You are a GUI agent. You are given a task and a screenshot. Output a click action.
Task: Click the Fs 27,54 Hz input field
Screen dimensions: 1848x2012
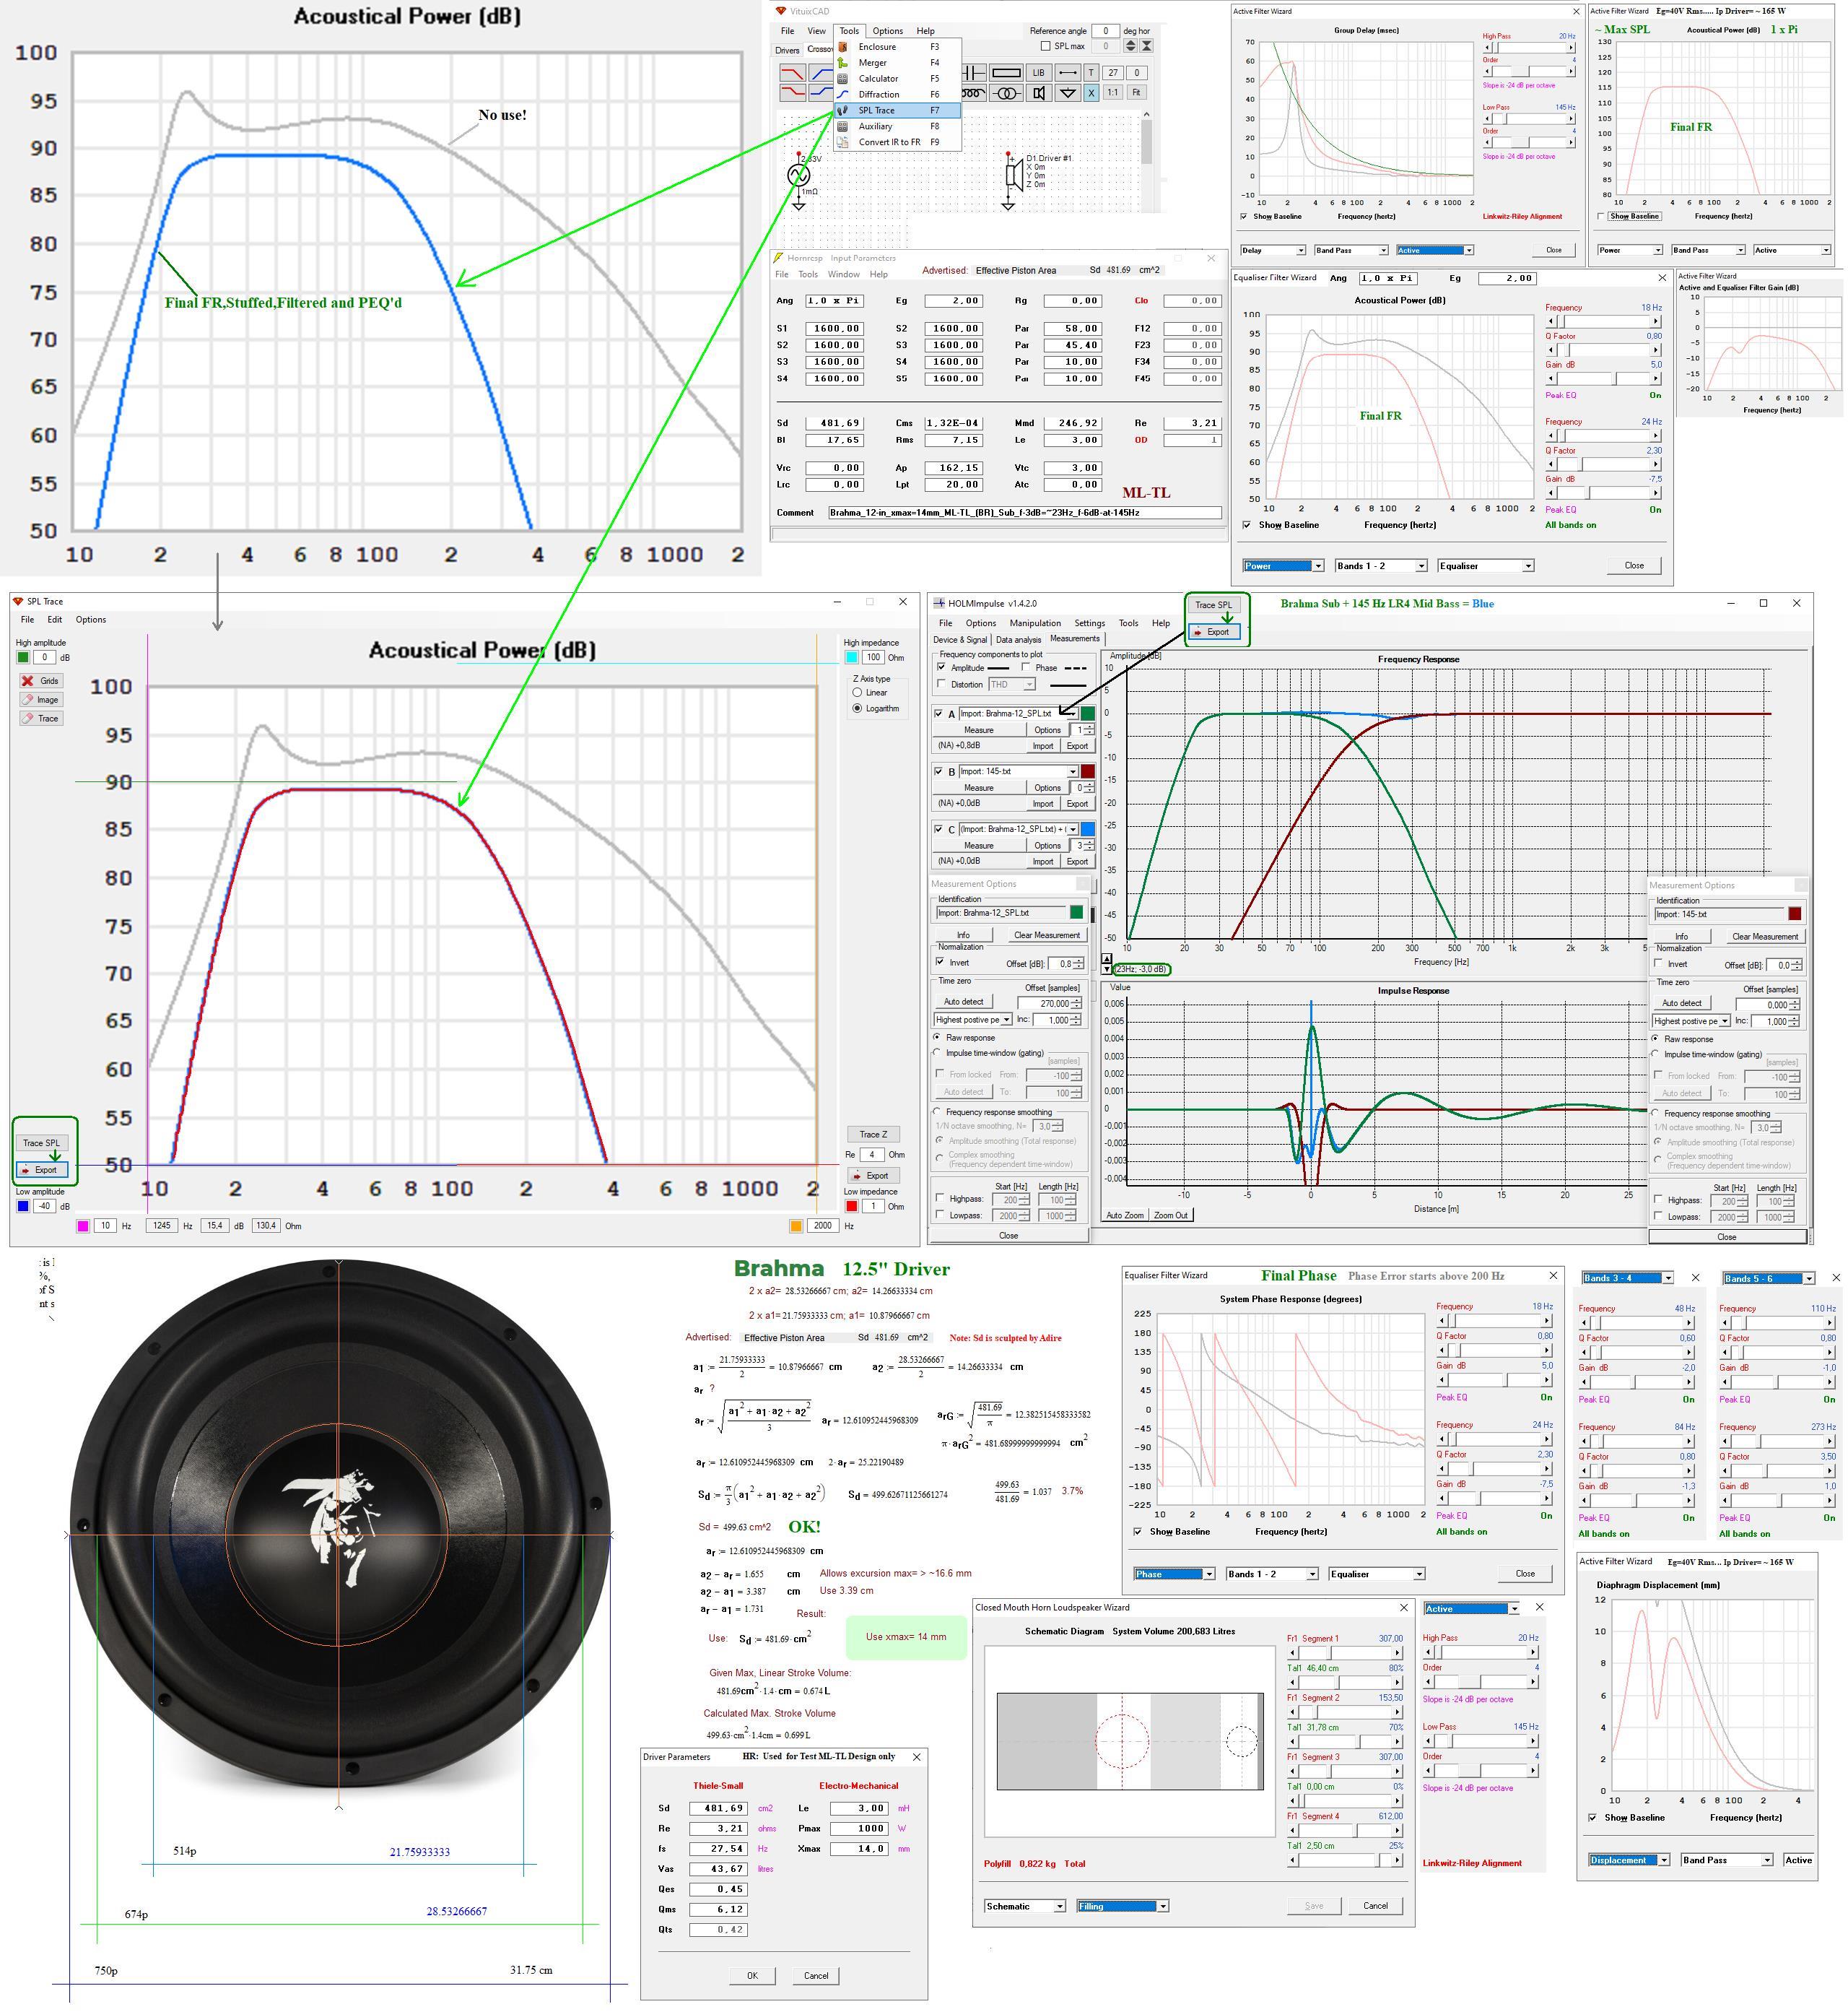(x=718, y=1849)
